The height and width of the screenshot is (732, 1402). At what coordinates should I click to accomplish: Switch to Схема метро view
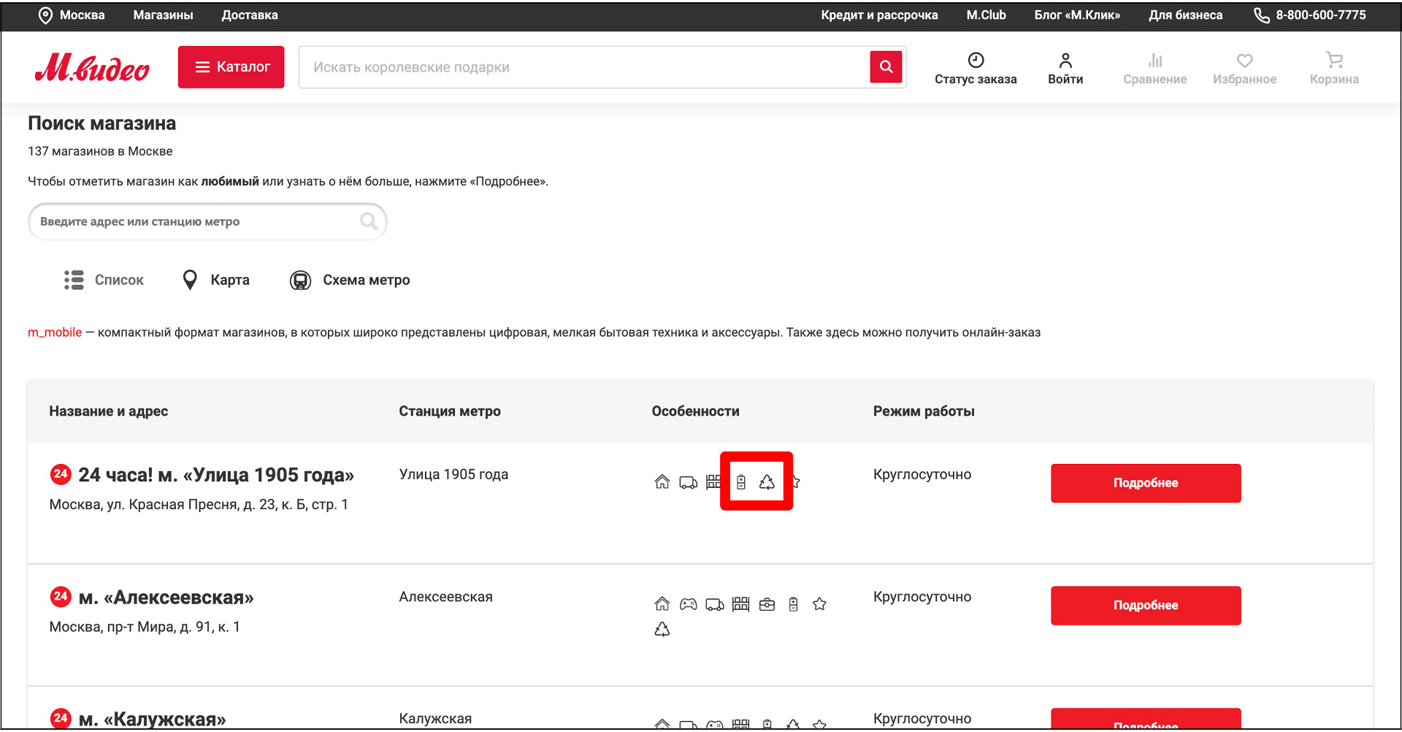[x=350, y=280]
